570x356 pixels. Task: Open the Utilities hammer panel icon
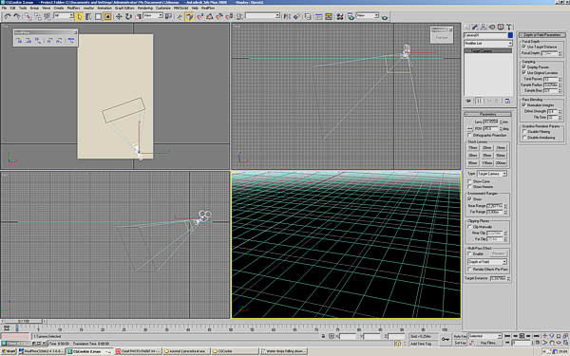coord(509,27)
